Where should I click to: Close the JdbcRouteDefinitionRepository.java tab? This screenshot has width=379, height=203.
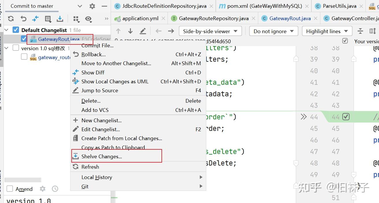point(211,6)
